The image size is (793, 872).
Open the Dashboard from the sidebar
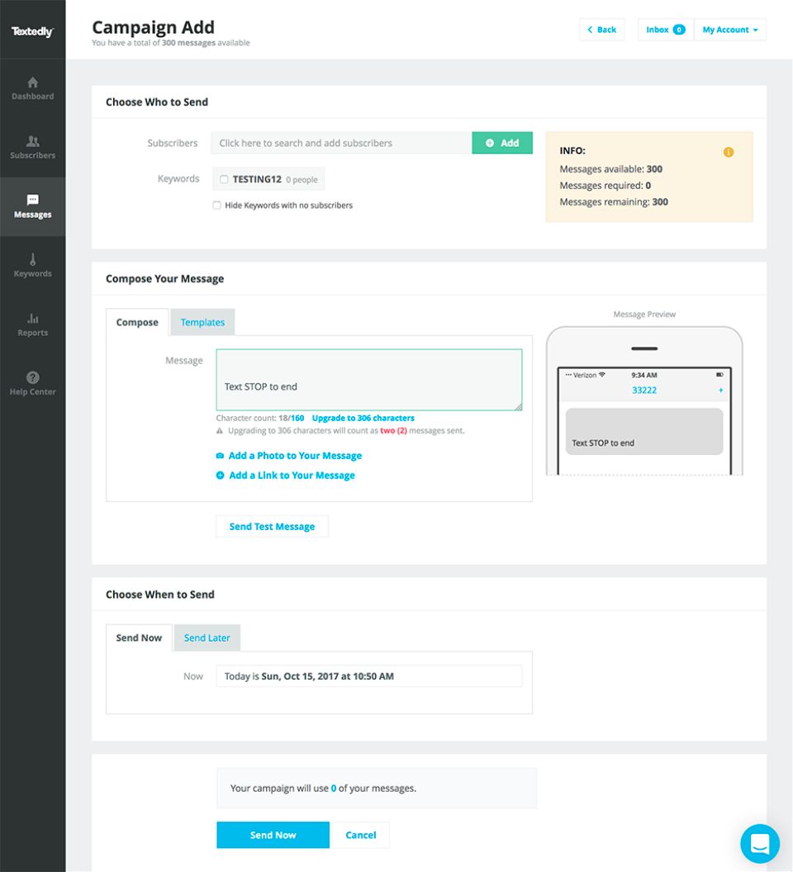click(x=32, y=88)
